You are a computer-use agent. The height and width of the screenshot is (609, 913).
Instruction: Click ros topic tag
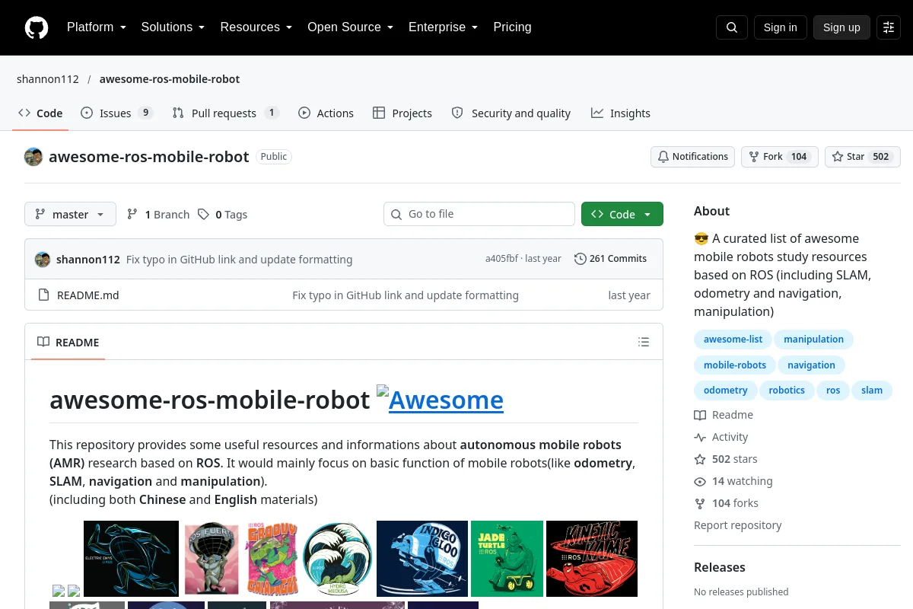(833, 391)
